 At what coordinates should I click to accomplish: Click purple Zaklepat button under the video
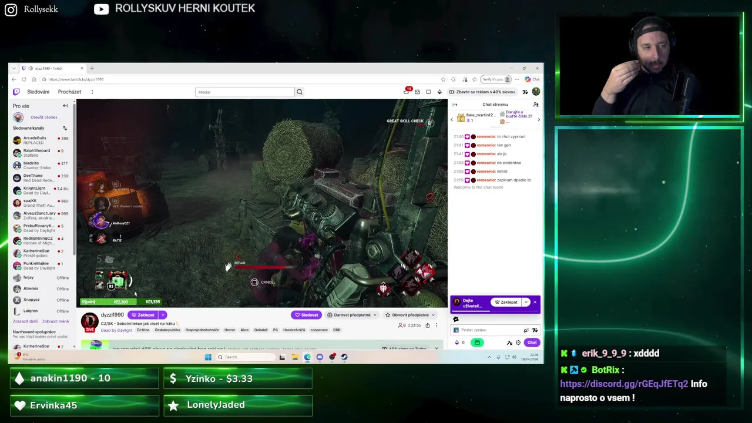(143, 315)
